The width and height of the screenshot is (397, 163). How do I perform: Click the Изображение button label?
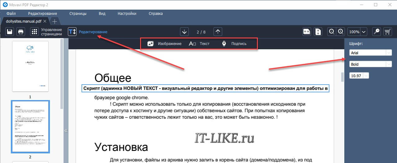[x=170, y=44]
